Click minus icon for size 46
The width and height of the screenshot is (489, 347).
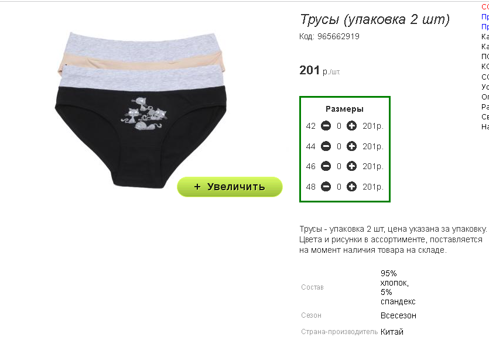326,166
